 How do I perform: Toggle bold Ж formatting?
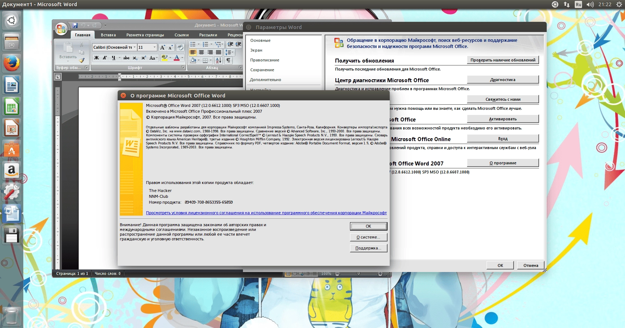(97, 58)
